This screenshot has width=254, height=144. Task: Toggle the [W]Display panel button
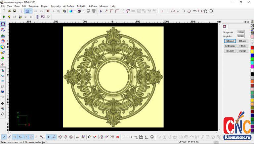tap(230, 46)
